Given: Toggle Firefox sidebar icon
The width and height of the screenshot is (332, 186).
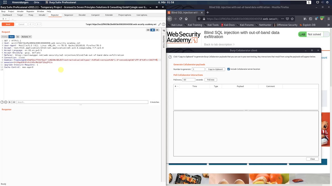Looking at the screenshot, I should click(310, 19).
